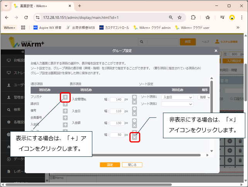
Task: Click the gear icon for 入金日 row
Action: coord(134,109)
